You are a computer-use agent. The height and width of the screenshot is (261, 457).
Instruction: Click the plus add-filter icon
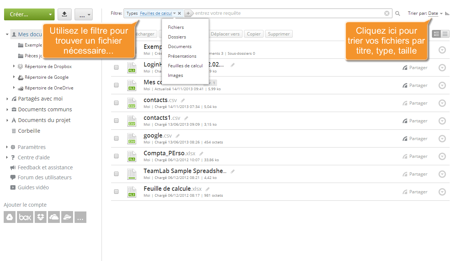(x=188, y=13)
